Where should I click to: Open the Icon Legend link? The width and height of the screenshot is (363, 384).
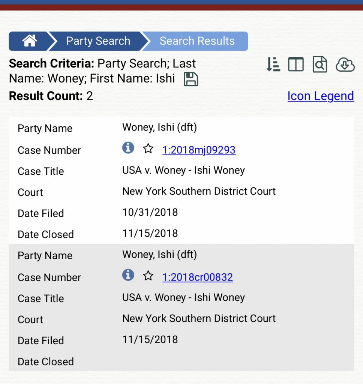321,96
